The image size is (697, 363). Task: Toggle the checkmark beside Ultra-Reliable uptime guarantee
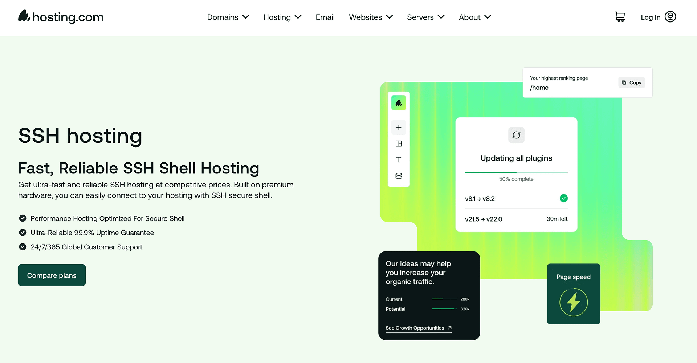[23, 233]
